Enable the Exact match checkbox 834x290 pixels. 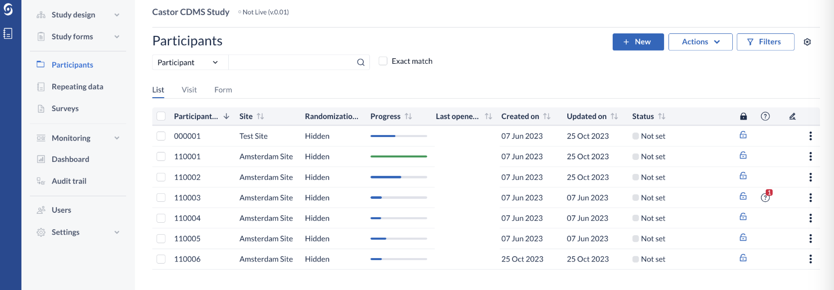click(x=383, y=61)
